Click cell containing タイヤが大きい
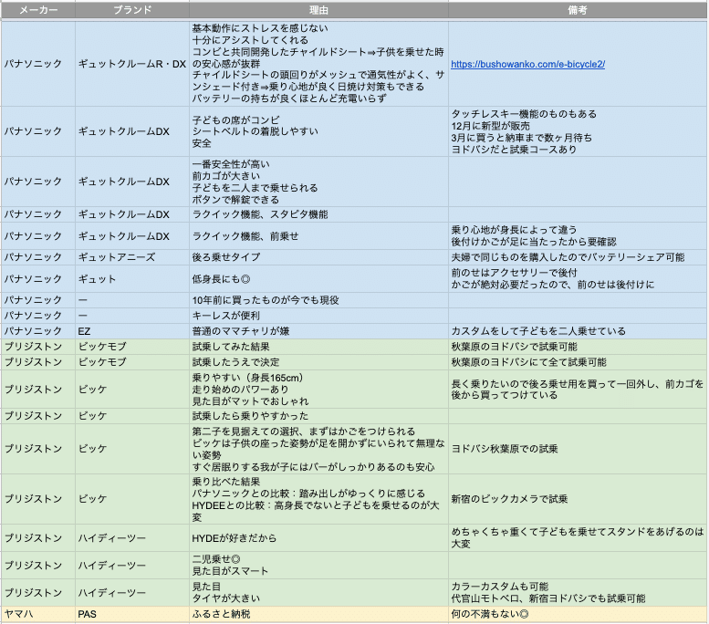 [318, 593]
